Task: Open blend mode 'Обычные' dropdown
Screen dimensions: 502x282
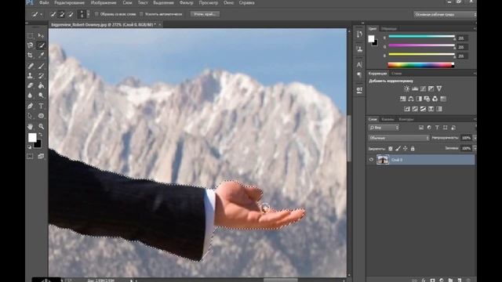Action: 399,138
